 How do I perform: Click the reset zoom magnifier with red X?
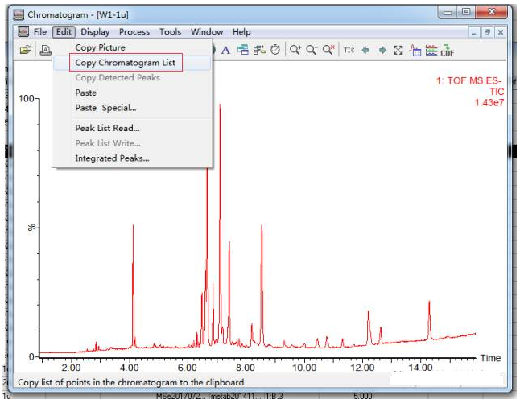(x=328, y=50)
